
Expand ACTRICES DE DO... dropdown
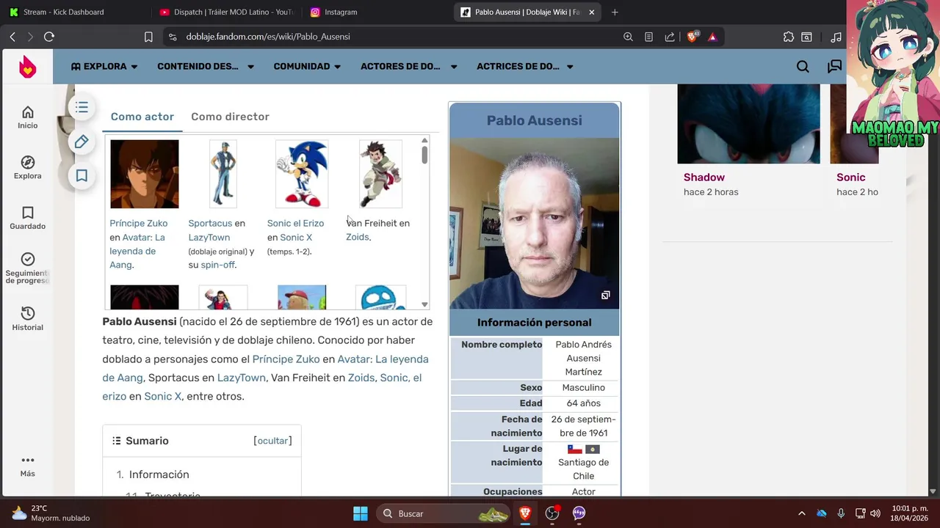pos(525,67)
